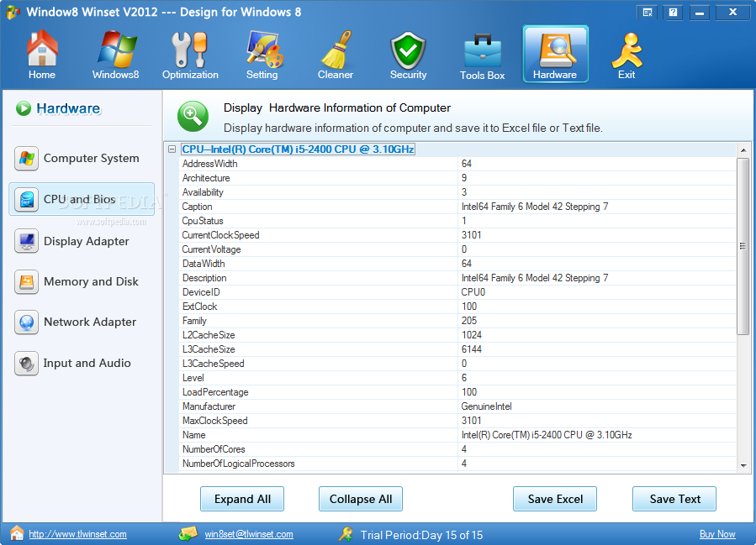Open the http://www.tlwinset.com link
The height and width of the screenshot is (545, 756).
click(77, 534)
